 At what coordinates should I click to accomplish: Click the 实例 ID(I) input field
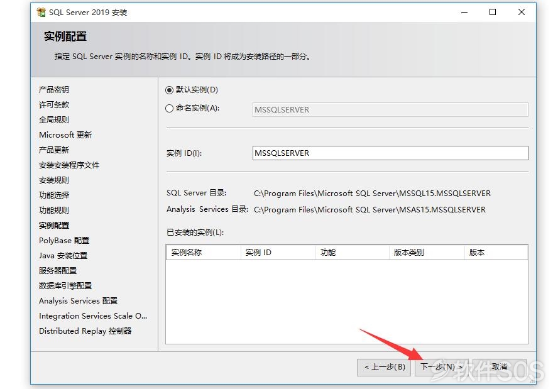click(x=390, y=153)
